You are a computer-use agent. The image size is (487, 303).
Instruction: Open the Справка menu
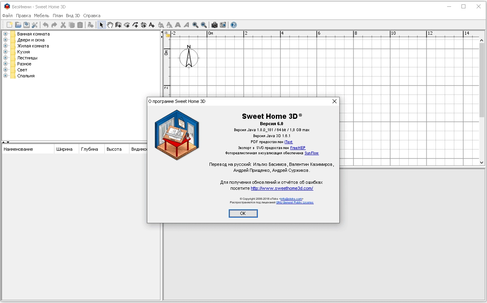92,16
